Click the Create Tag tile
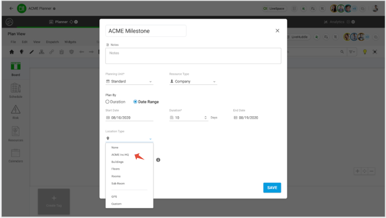 (x=54, y=201)
